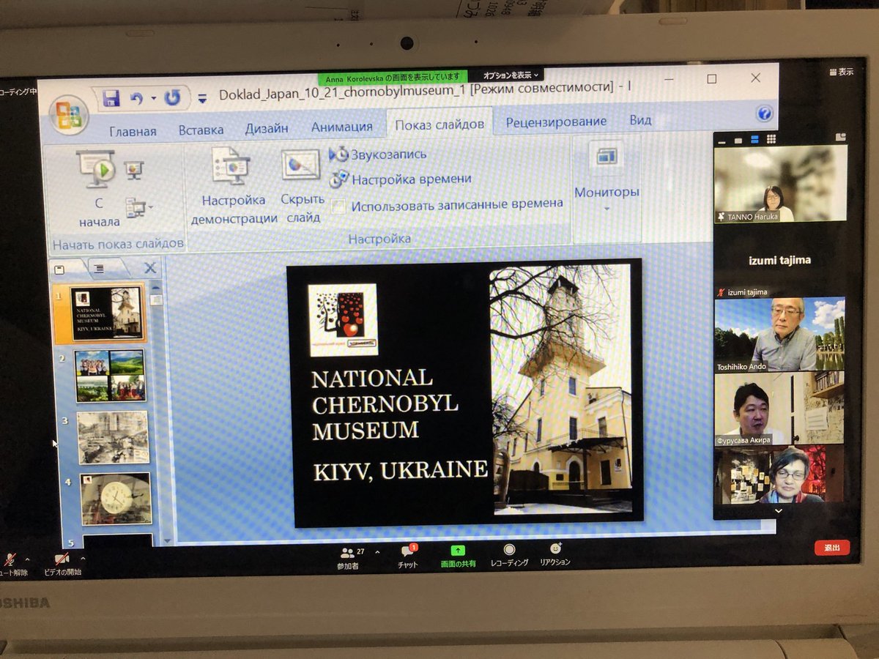Open the Мониторы dropdown
Image resolution: width=879 pixels, height=659 pixels.
pos(607,179)
